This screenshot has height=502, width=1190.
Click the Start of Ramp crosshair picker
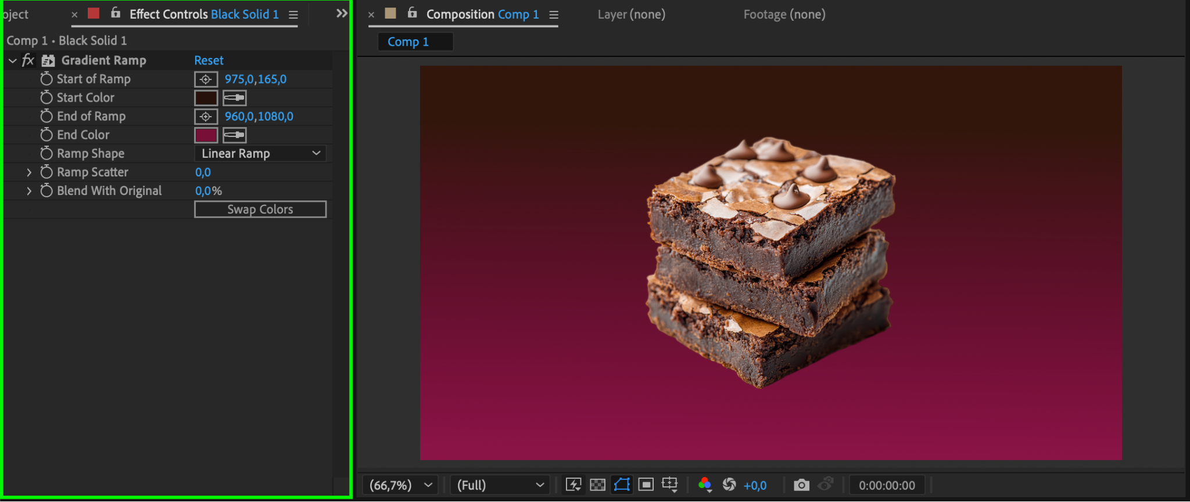click(x=206, y=80)
